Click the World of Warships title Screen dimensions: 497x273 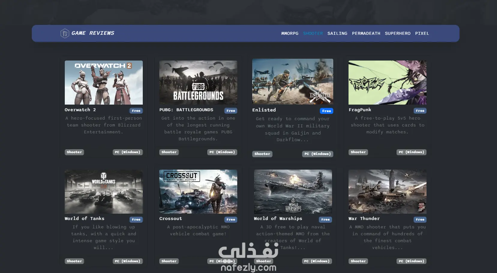coord(278,218)
